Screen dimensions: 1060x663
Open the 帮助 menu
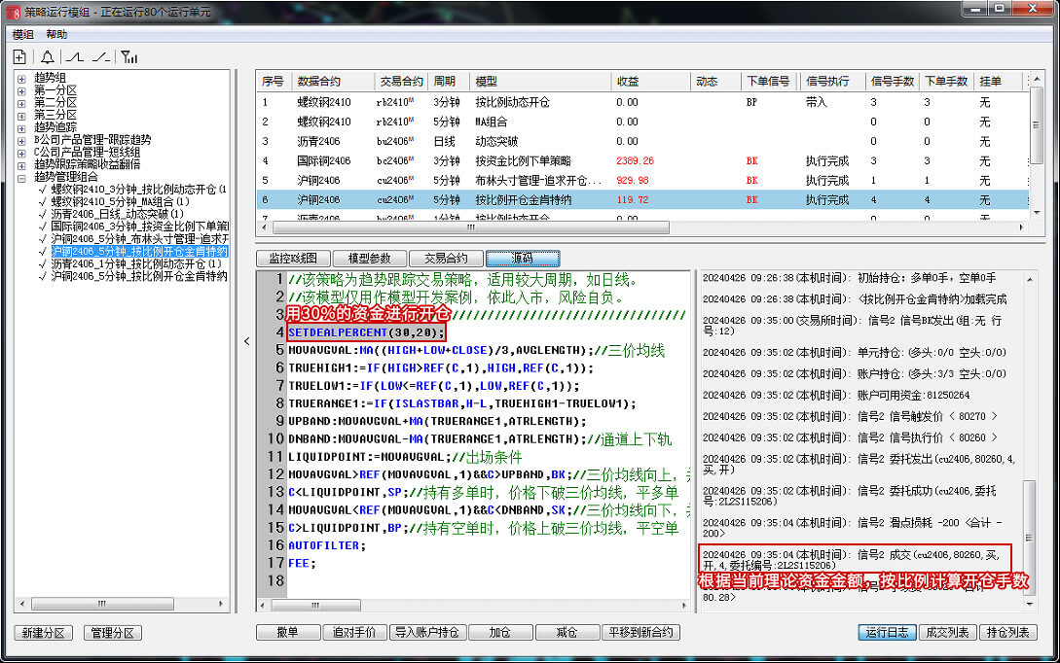click(x=56, y=34)
